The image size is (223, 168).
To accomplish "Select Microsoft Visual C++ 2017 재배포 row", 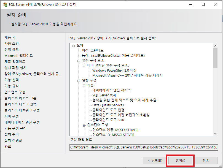I will coord(127,75).
